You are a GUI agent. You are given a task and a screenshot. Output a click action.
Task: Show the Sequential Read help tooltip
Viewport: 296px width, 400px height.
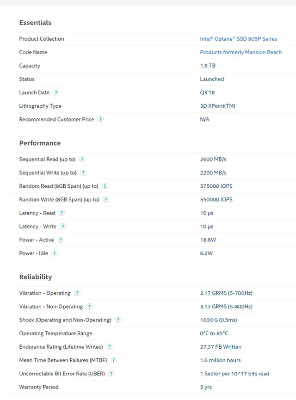point(82,160)
